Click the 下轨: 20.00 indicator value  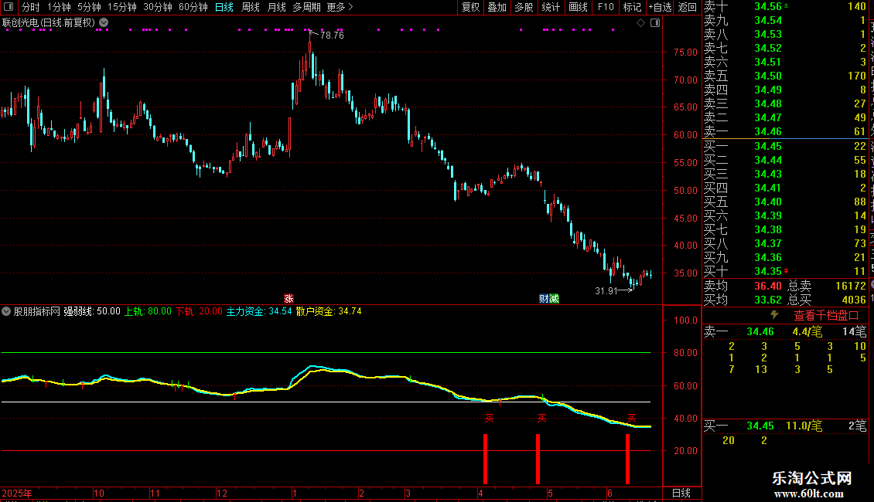click(199, 311)
